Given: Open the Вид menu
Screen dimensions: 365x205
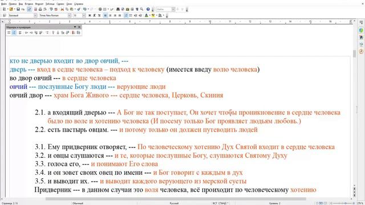Looking at the screenshot, I should tap(21, 4).
